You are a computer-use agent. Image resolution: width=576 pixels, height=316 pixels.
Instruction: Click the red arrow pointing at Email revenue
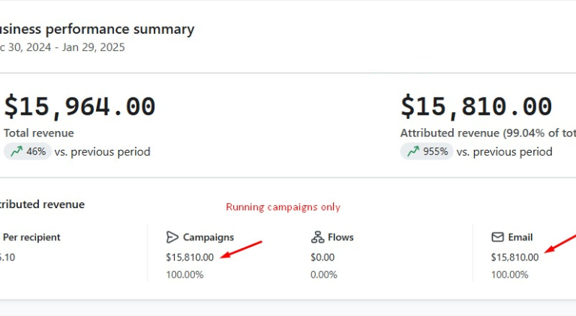pyautogui.click(x=562, y=244)
